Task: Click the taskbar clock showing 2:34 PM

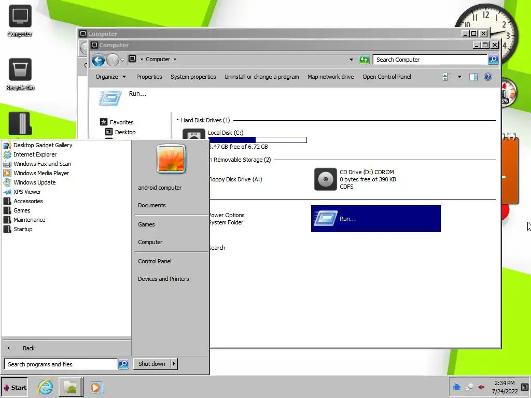Action: tap(505, 387)
